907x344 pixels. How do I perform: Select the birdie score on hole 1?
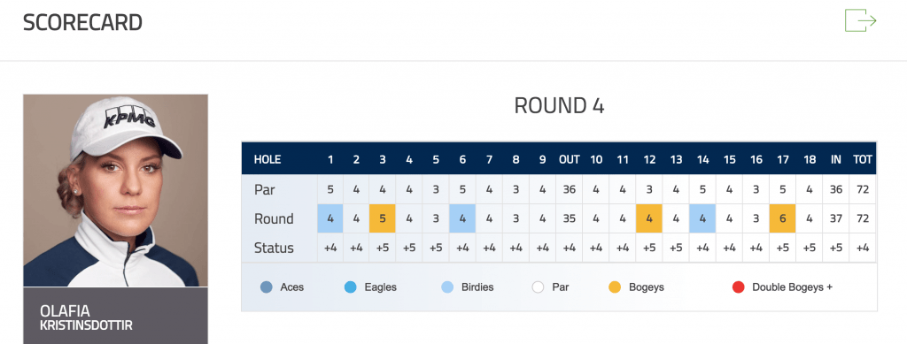[330, 218]
